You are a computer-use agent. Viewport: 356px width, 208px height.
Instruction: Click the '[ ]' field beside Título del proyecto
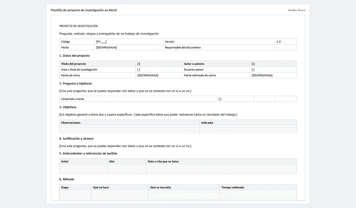pos(159,64)
